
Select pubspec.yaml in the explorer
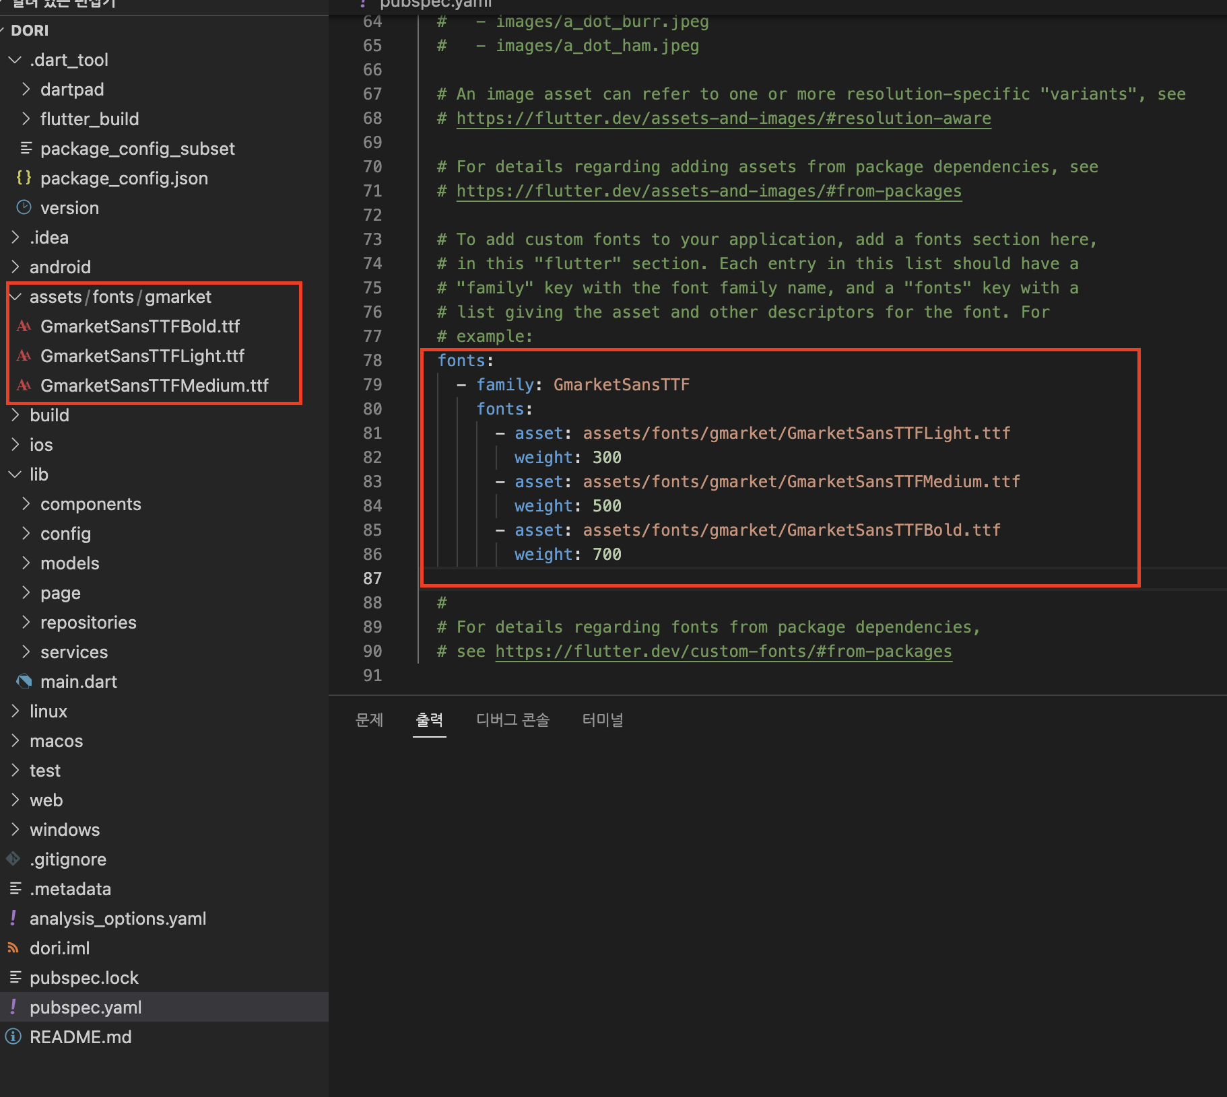164,1007
